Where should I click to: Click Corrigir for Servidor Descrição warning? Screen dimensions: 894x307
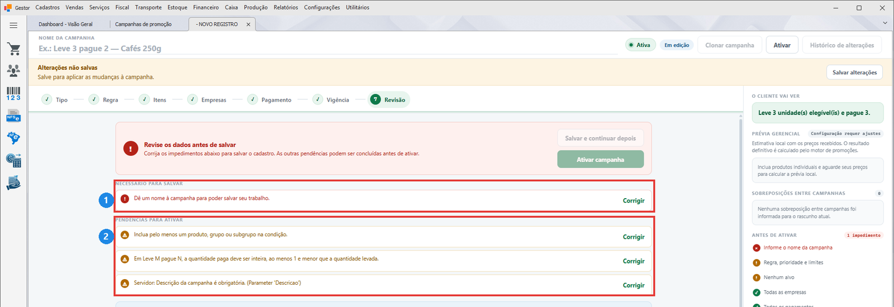(x=634, y=285)
